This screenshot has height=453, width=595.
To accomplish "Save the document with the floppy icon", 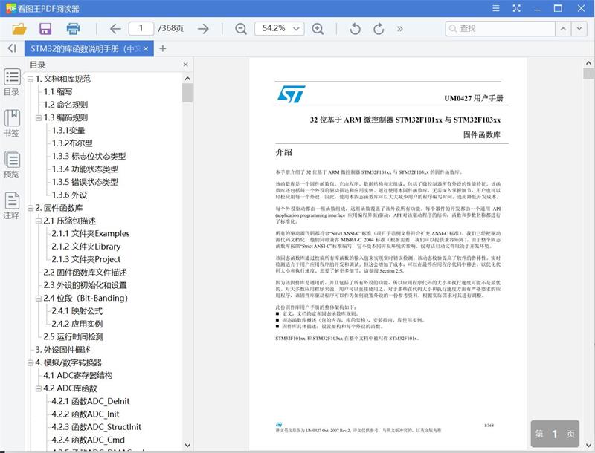I will pyautogui.click(x=45, y=29).
